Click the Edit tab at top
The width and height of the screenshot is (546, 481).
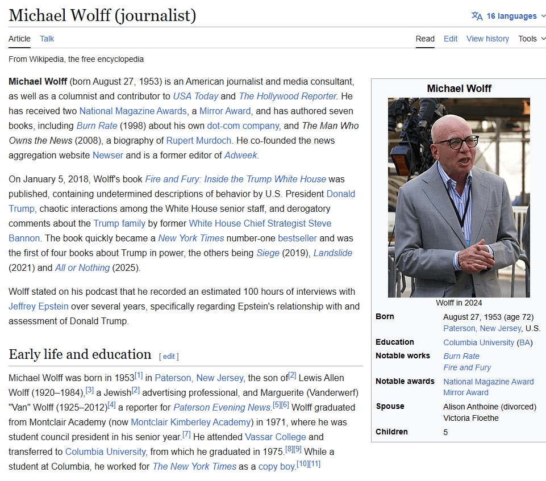[x=451, y=39]
